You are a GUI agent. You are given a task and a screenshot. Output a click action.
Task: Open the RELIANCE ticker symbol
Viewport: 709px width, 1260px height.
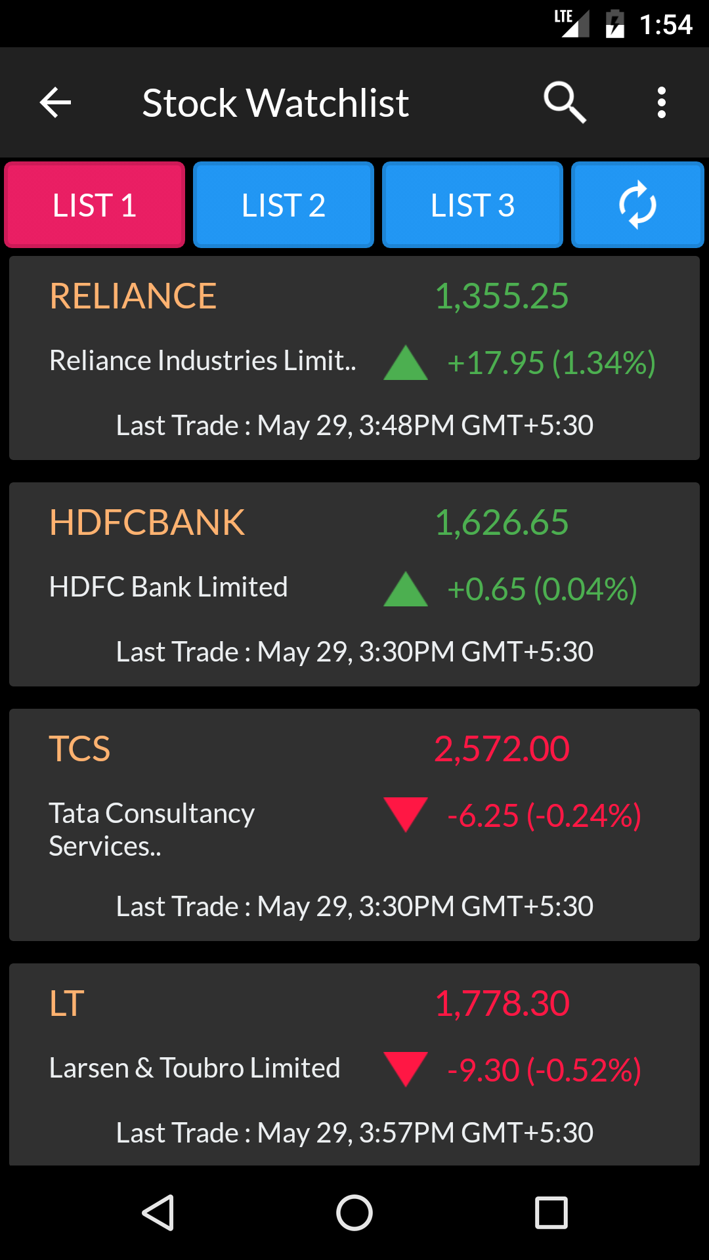[x=133, y=296]
